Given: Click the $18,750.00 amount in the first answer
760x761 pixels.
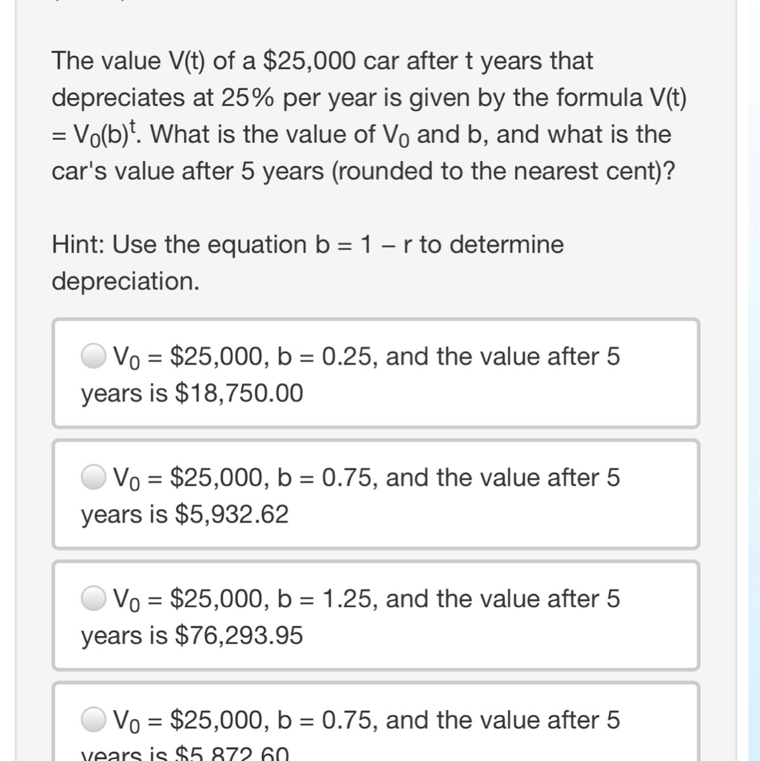Looking at the screenshot, I should click(239, 394).
